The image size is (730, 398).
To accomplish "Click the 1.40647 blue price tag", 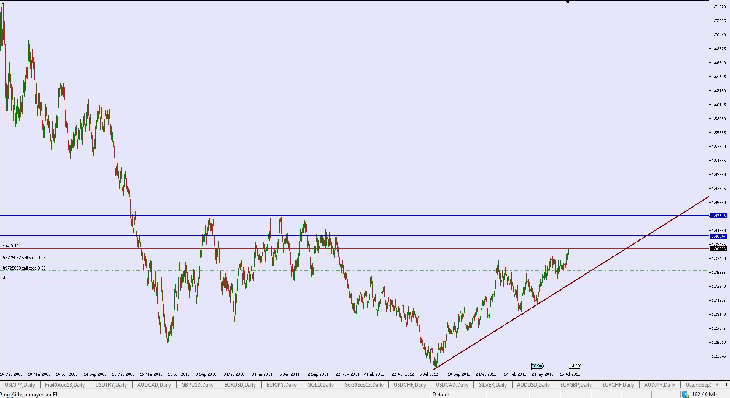I will [719, 236].
